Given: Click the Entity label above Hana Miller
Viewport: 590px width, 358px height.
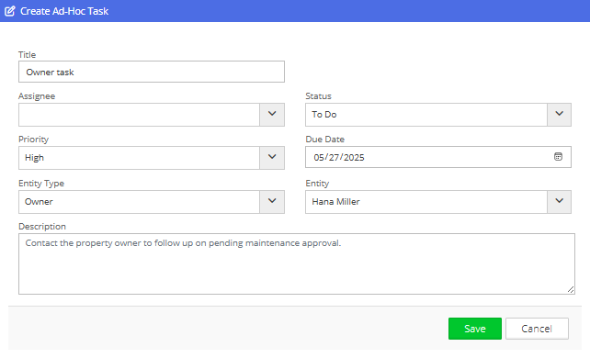Looking at the screenshot, I should click(x=317, y=184).
